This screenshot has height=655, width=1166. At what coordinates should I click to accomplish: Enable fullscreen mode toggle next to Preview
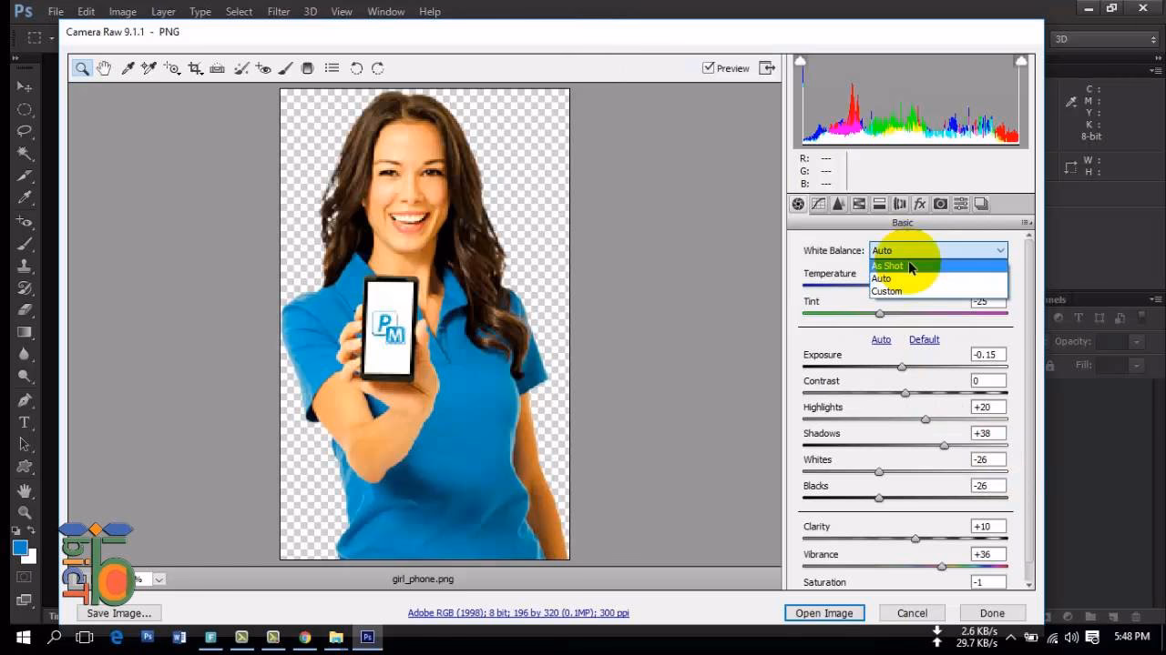(767, 67)
